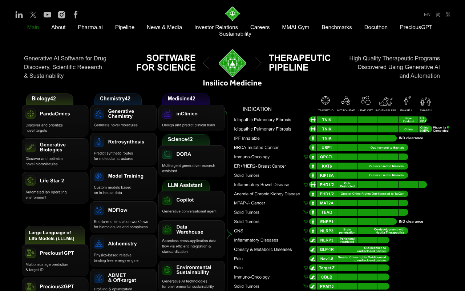The width and height of the screenshot is (465, 291).
Task: Click the Phase II stage icon
Action: [x=425, y=101]
